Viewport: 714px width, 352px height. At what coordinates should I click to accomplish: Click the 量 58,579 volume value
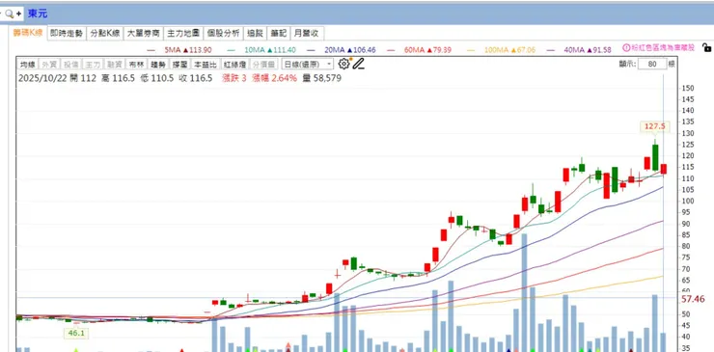(321, 78)
